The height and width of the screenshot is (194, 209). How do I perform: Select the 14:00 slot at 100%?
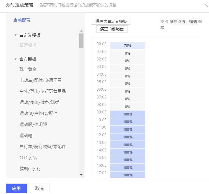[127, 152]
